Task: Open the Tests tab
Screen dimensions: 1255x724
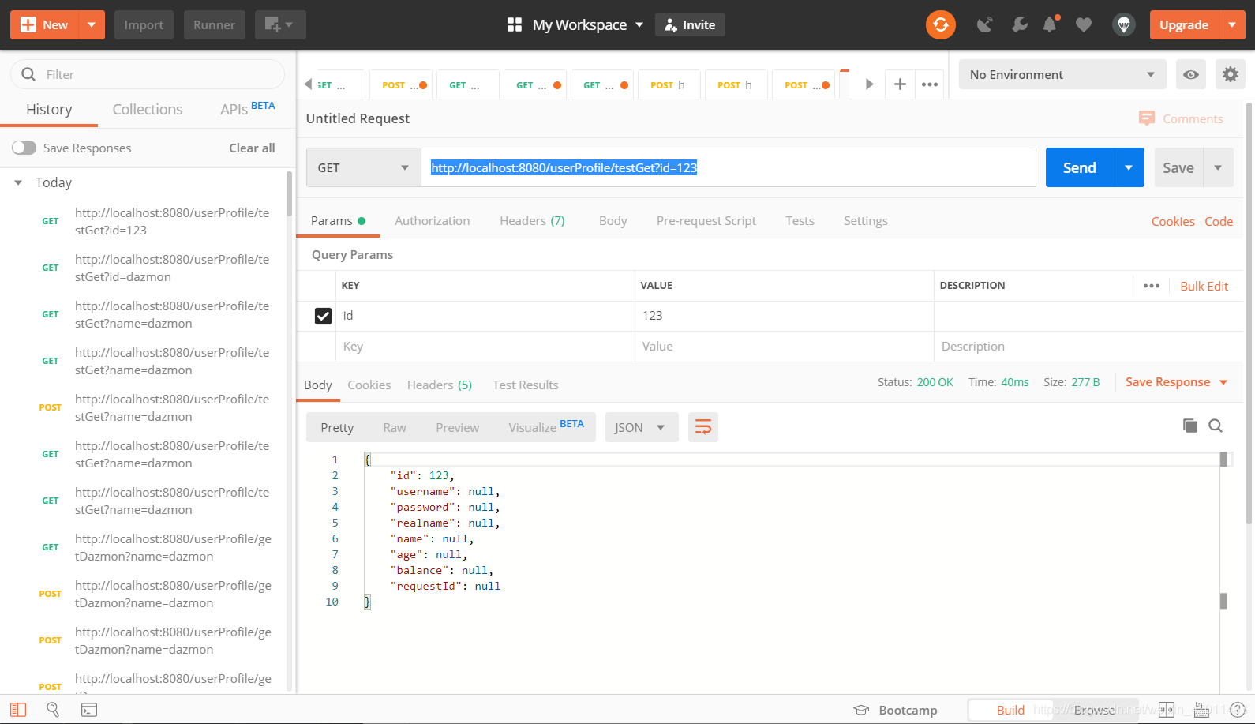Action: 800,221
